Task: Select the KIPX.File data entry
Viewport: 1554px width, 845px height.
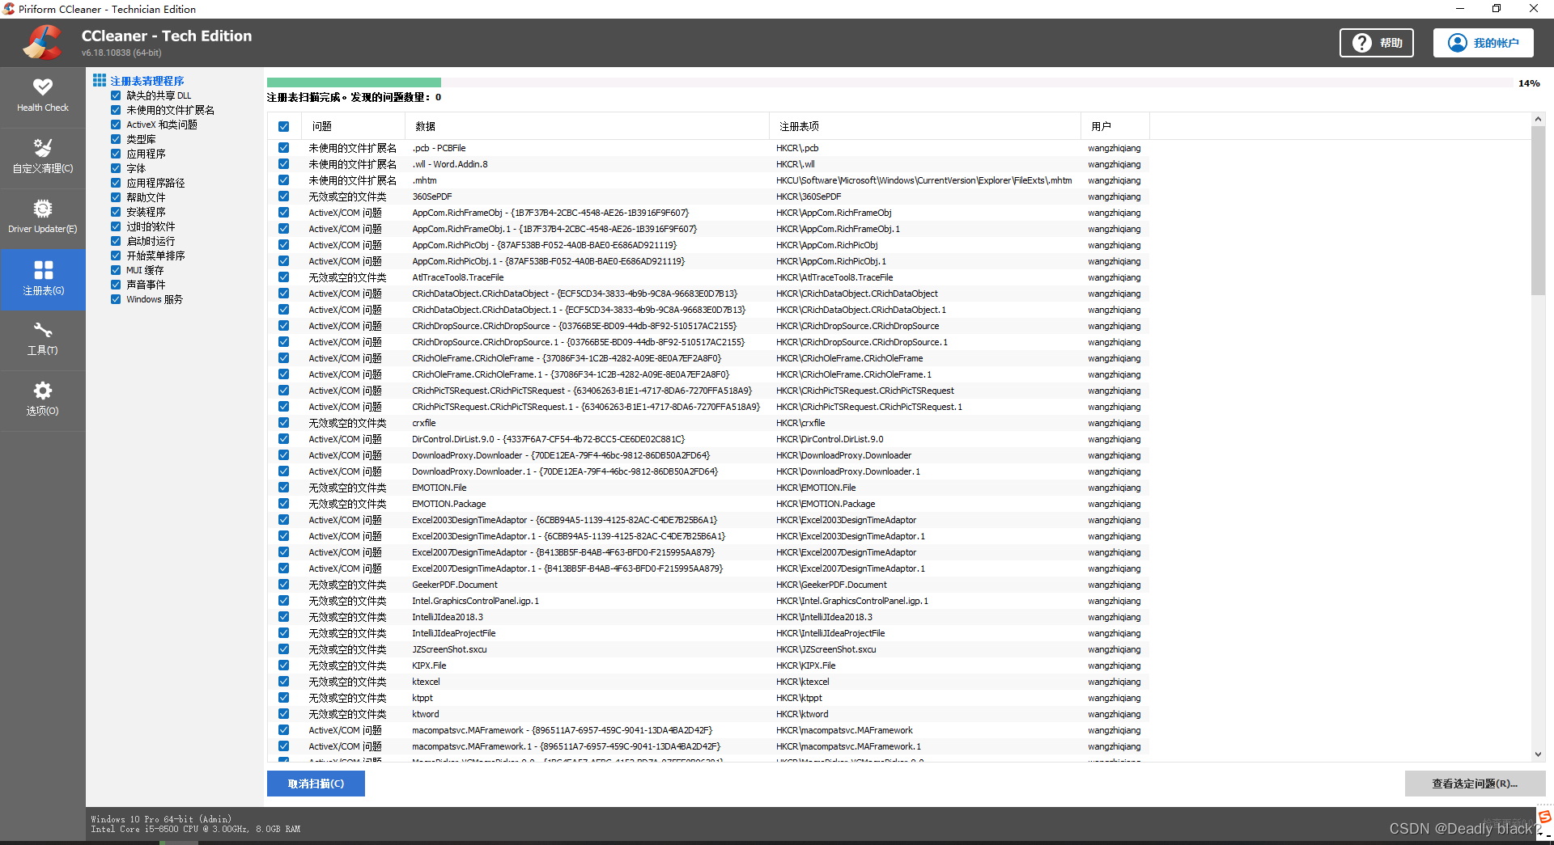Action: [x=429, y=665]
